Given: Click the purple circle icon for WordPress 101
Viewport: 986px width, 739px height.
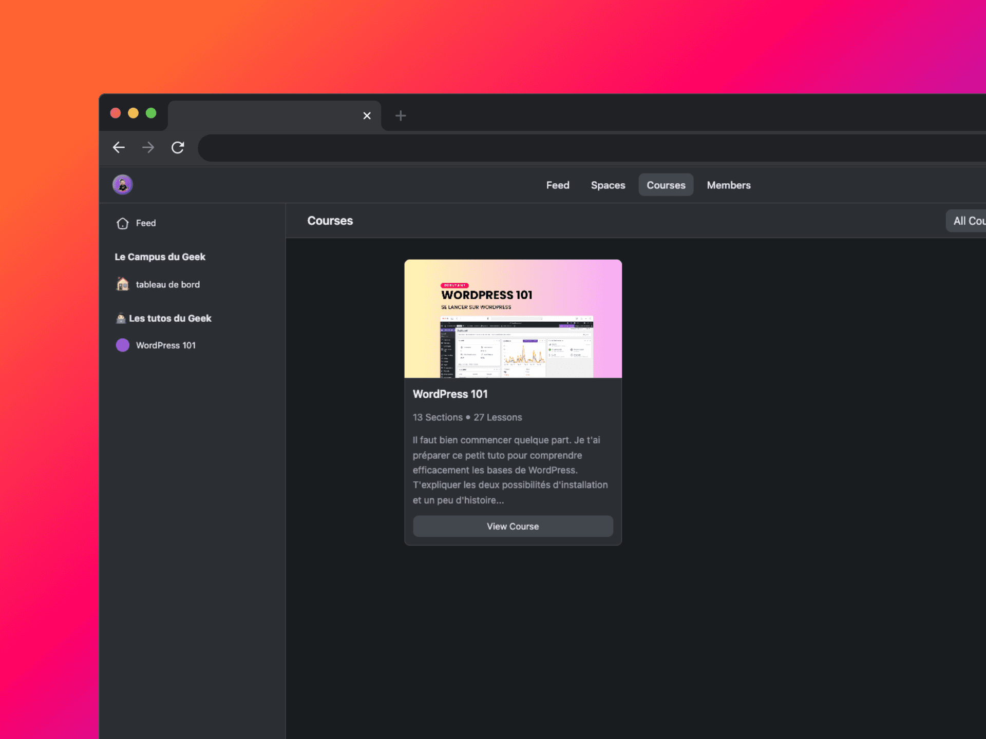Looking at the screenshot, I should coord(123,345).
